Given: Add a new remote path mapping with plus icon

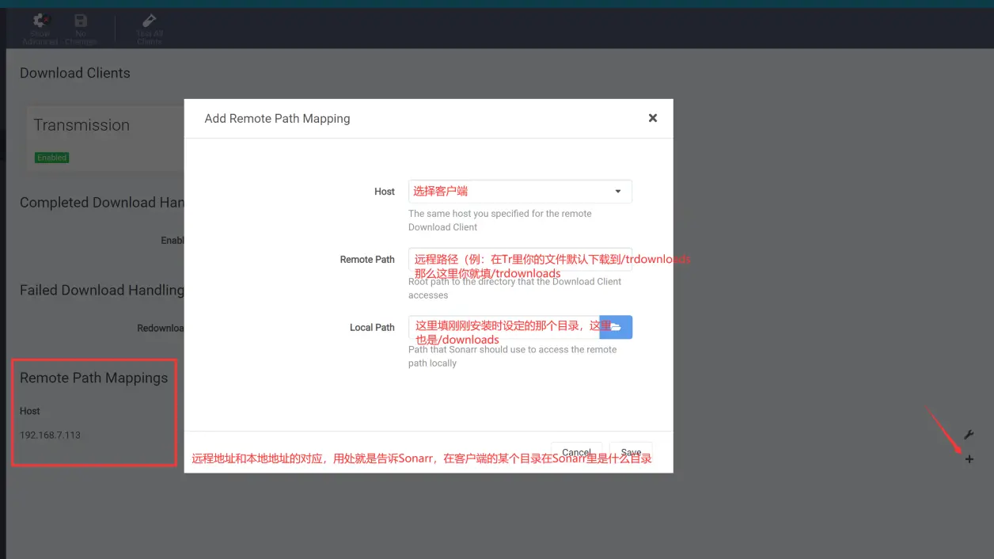Looking at the screenshot, I should [969, 459].
